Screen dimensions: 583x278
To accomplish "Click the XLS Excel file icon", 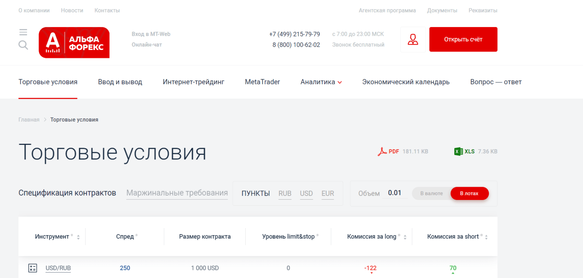I will (458, 151).
